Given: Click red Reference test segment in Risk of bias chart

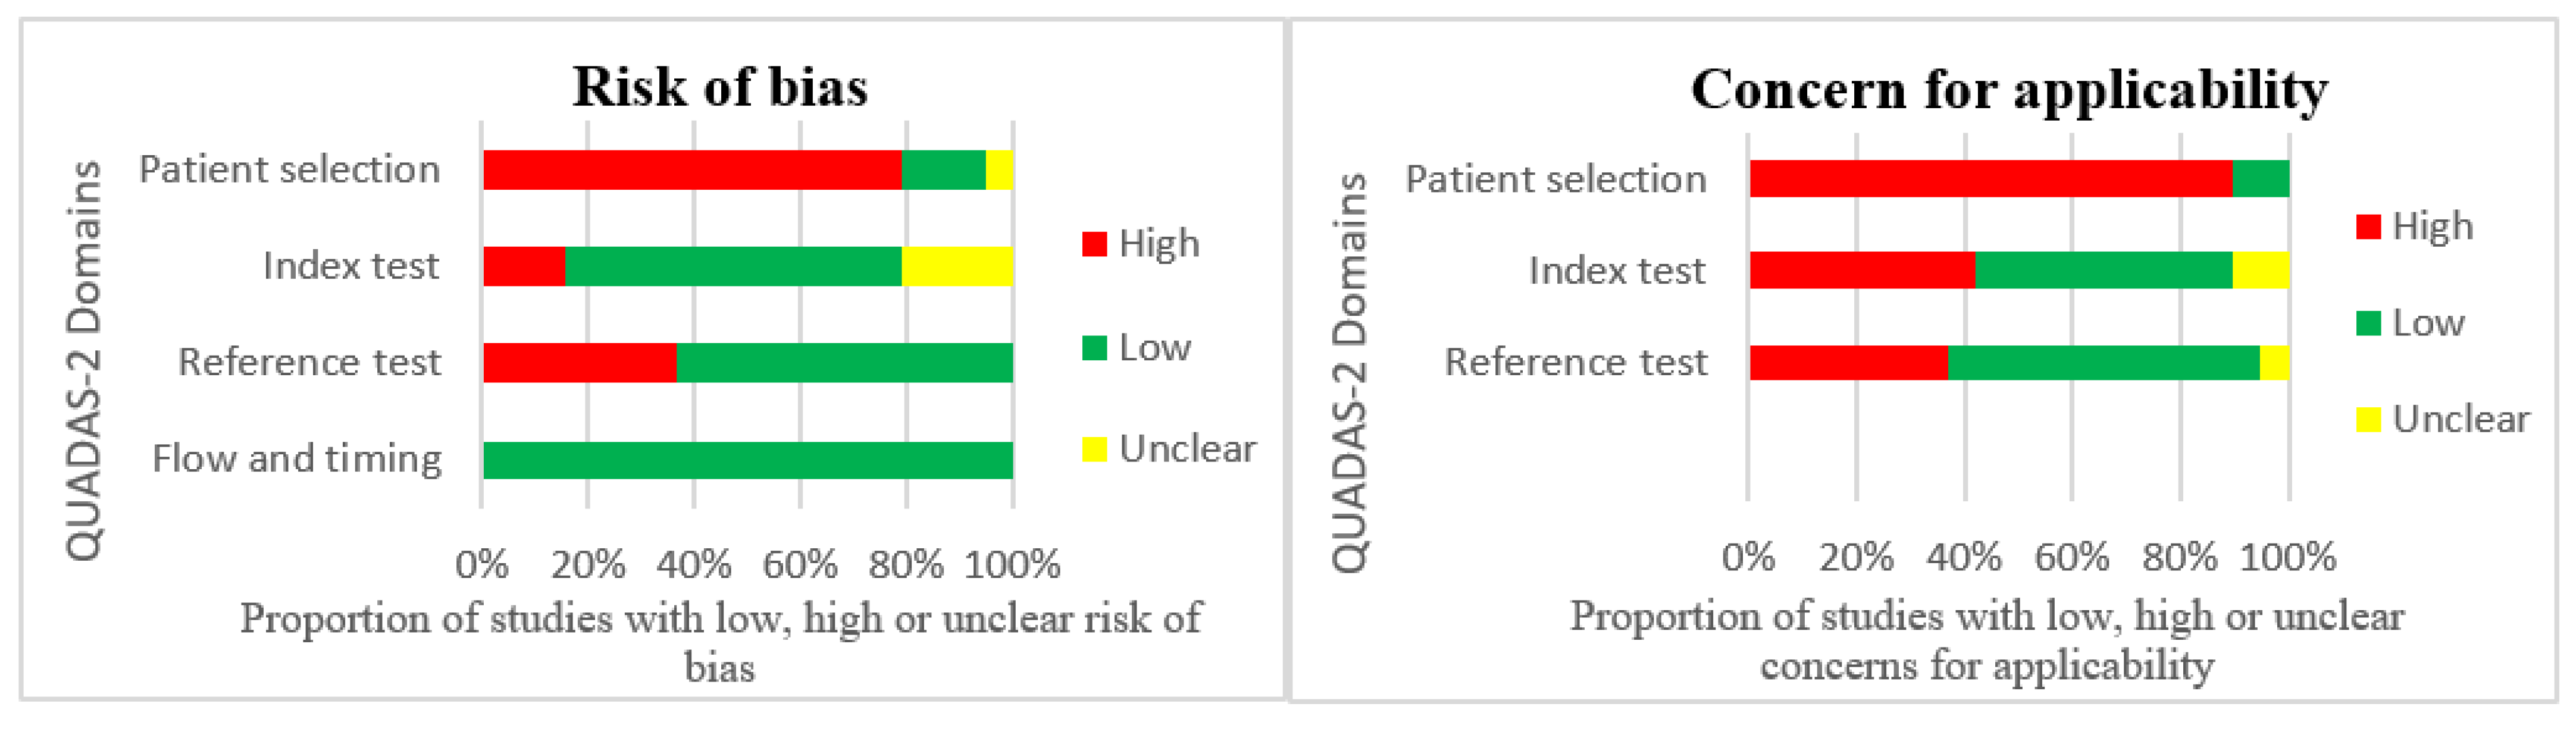Looking at the screenshot, I should (580, 363).
